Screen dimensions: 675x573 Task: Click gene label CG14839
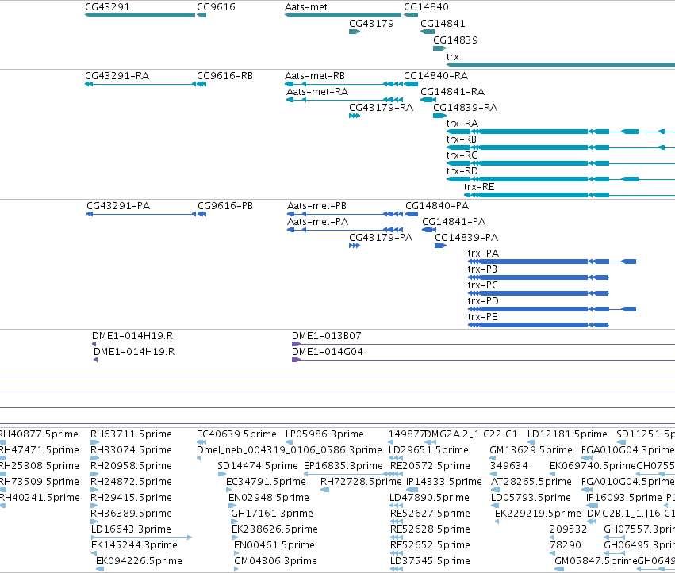(455, 40)
